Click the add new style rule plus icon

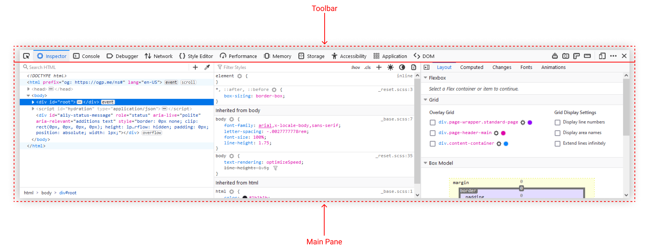pos(379,67)
